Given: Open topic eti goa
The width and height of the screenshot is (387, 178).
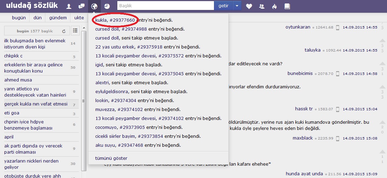Looking at the screenshot, I should tap(12, 113).
